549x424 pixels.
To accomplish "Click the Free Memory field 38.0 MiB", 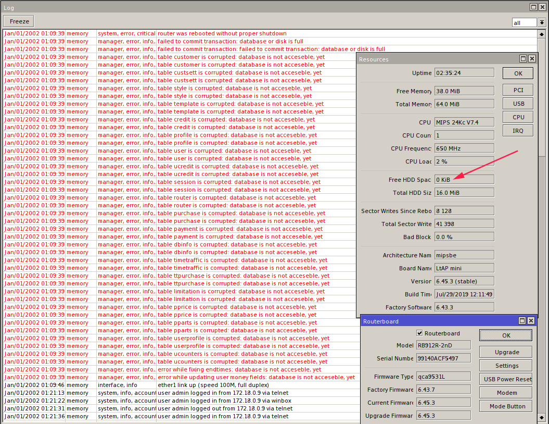I will [x=464, y=91].
